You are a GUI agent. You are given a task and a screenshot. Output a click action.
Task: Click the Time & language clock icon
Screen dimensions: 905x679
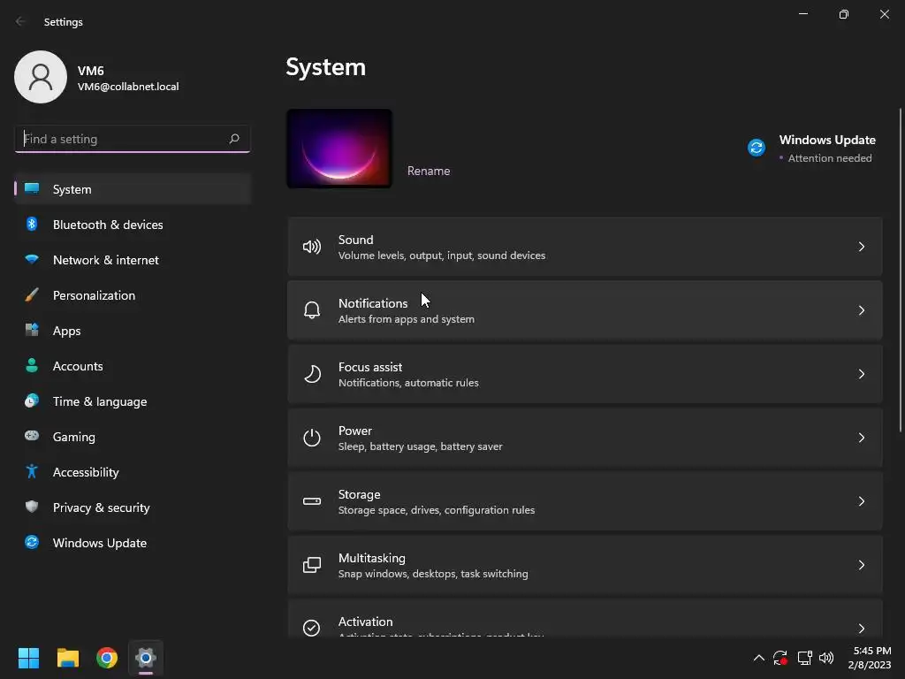32,401
